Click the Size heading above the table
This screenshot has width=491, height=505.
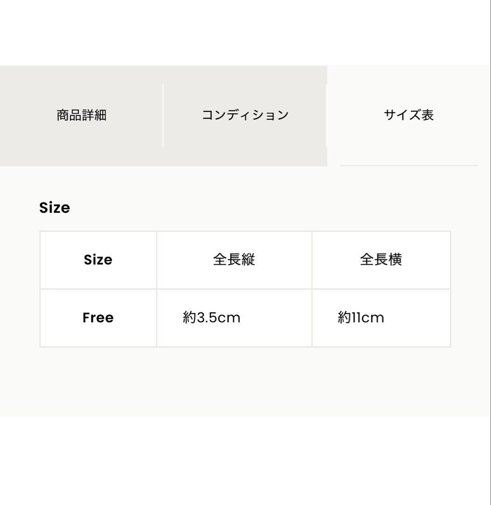pos(55,208)
